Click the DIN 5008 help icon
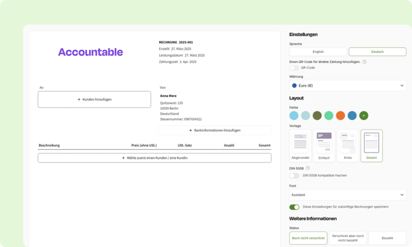This screenshot has width=412, height=247. (x=308, y=168)
